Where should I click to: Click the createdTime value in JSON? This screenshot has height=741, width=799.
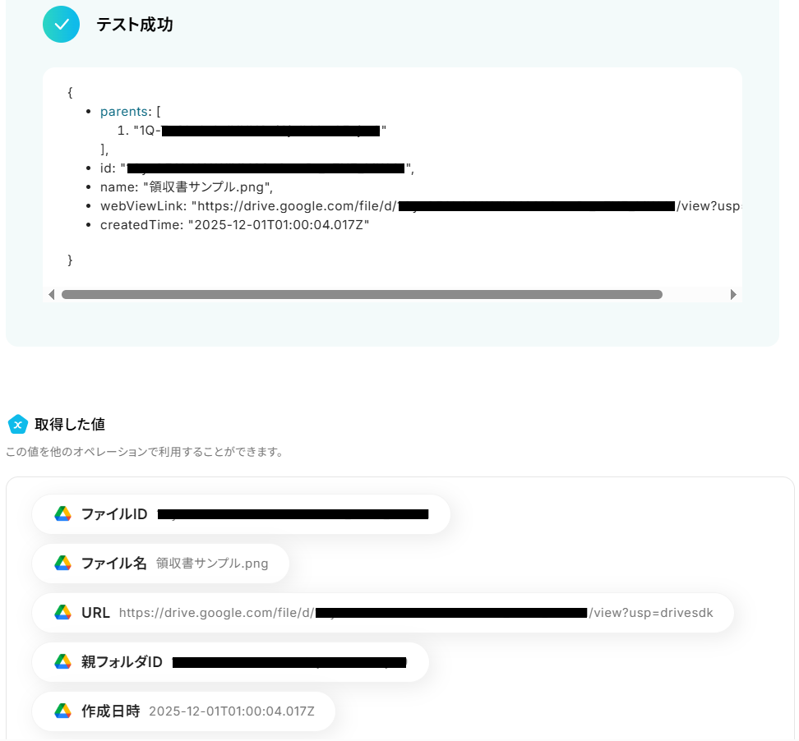coord(278,225)
